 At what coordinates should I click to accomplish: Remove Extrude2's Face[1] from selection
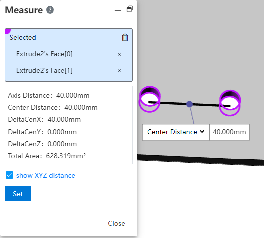[x=119, y=71]
